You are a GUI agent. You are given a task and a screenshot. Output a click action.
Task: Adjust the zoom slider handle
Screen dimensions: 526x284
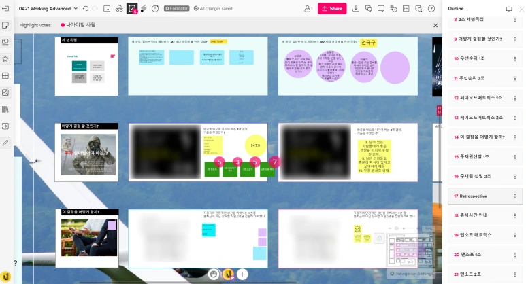tap(397, 228)
